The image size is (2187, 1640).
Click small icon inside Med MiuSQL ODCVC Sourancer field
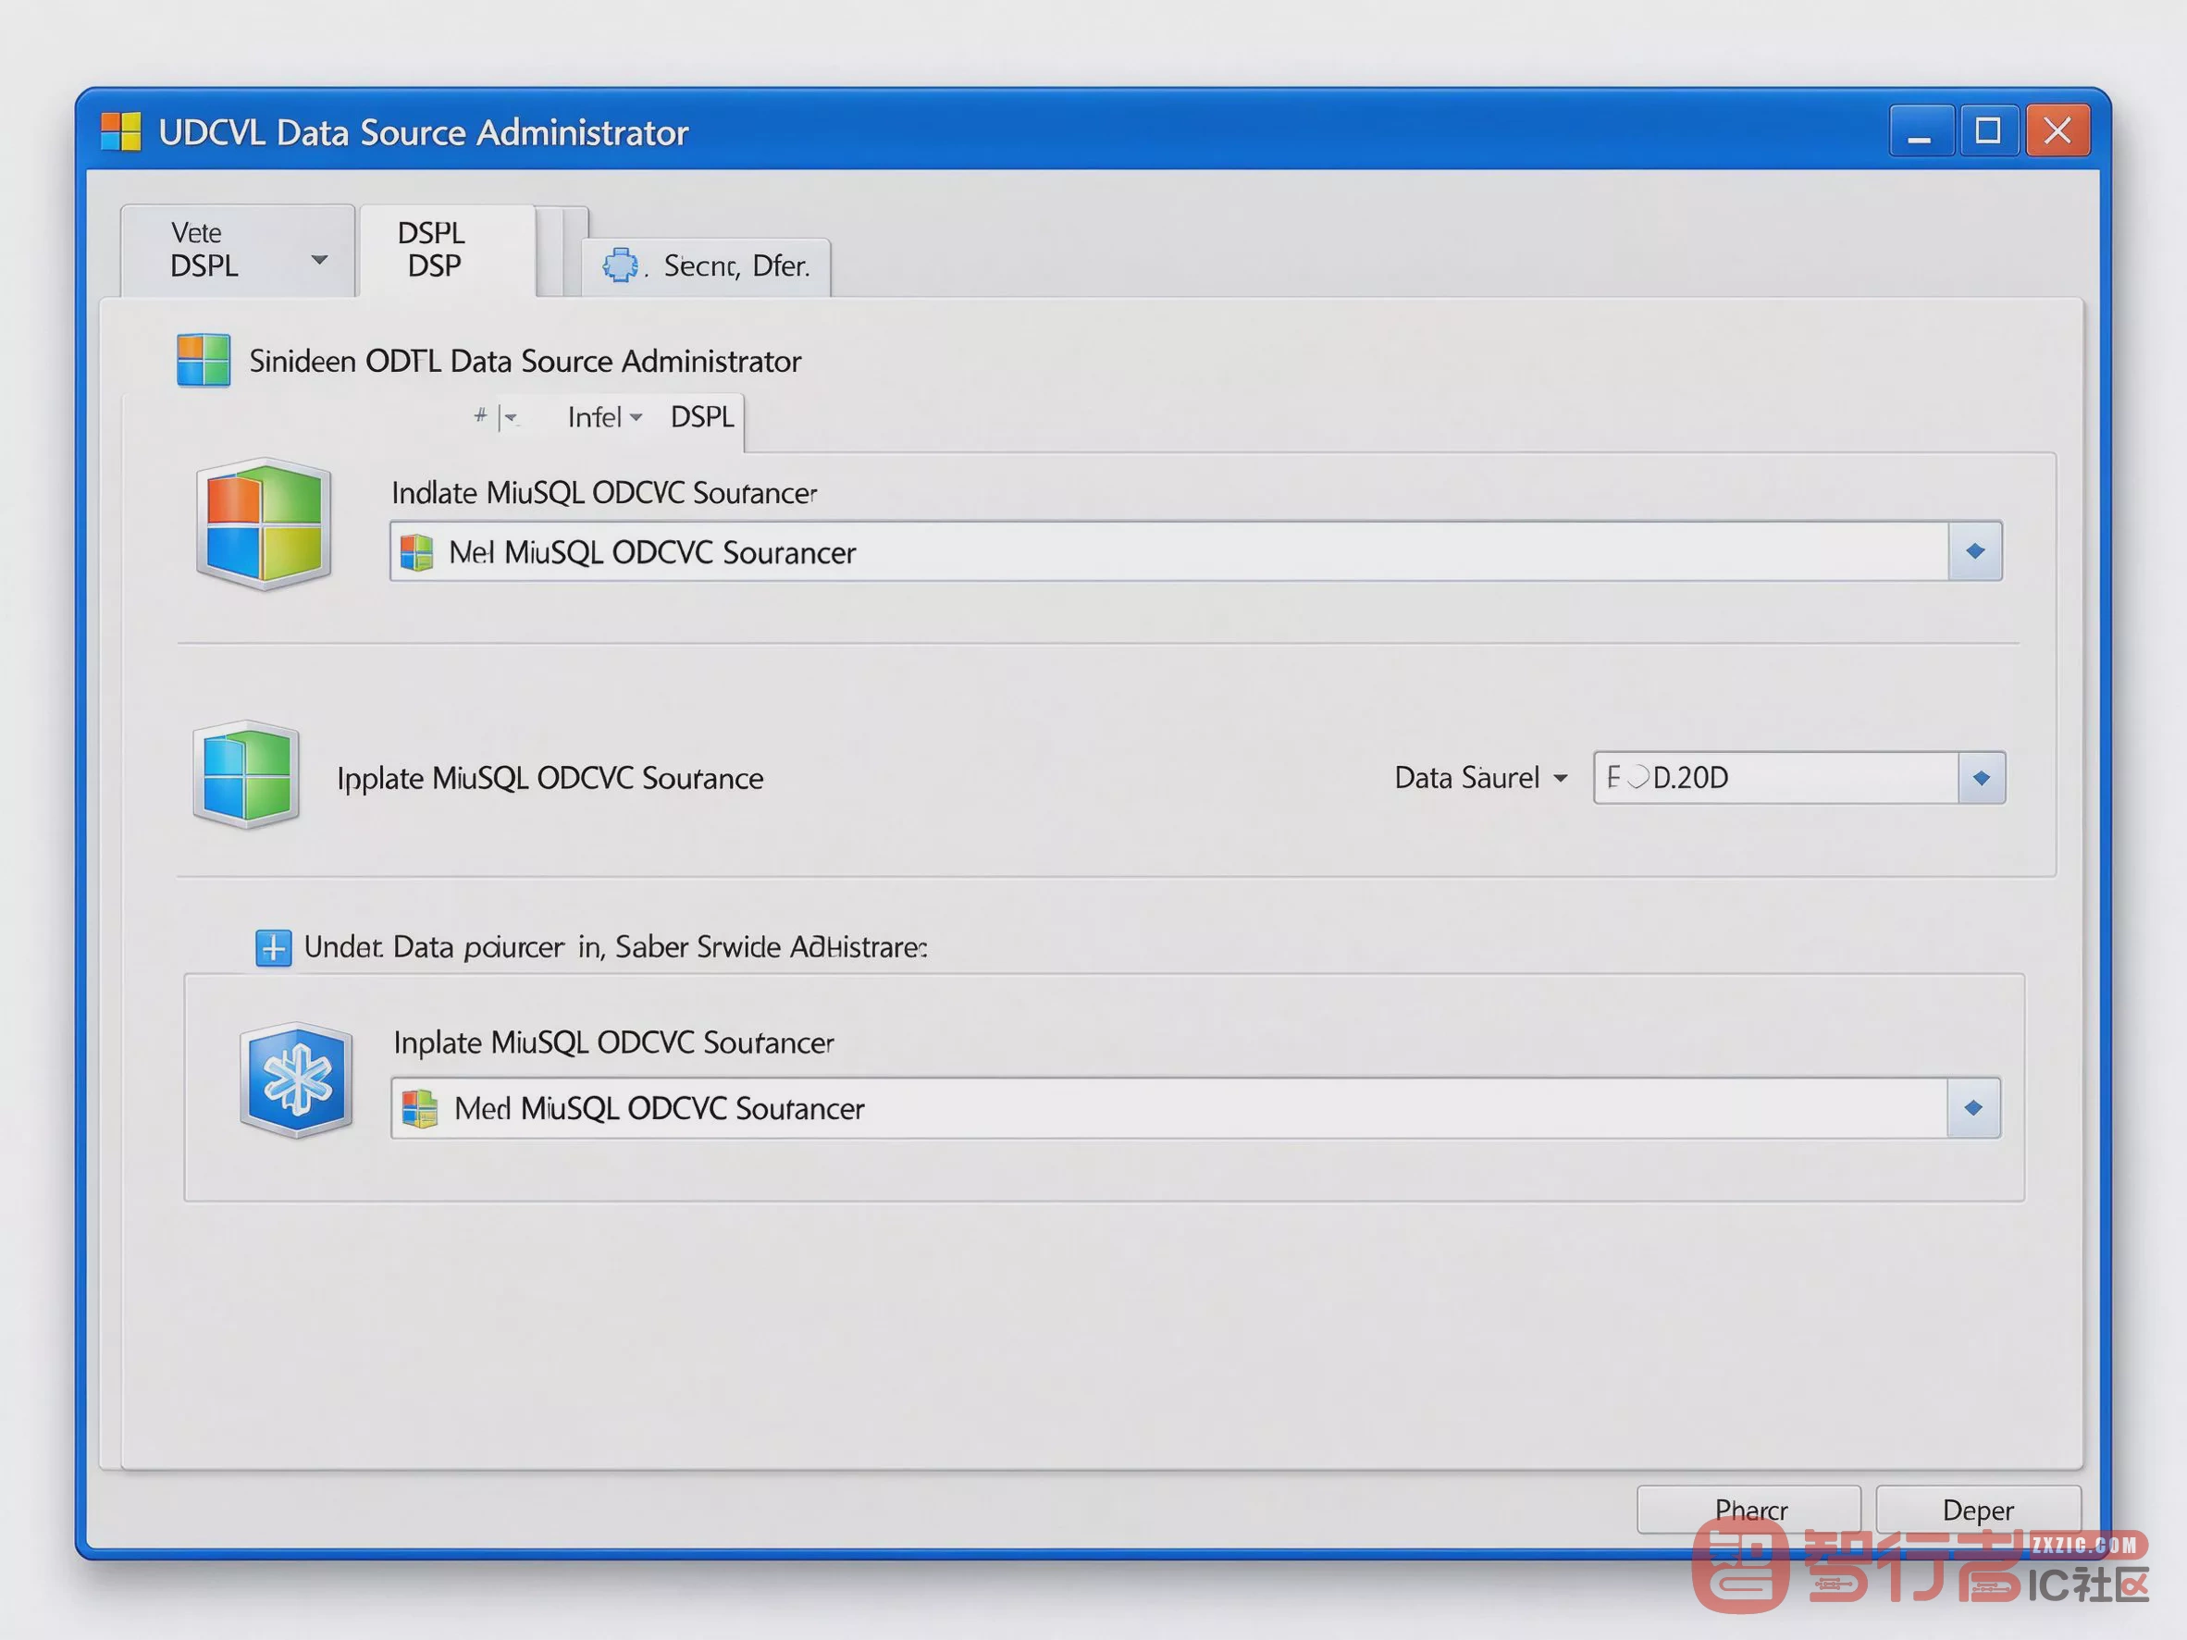420,1108
